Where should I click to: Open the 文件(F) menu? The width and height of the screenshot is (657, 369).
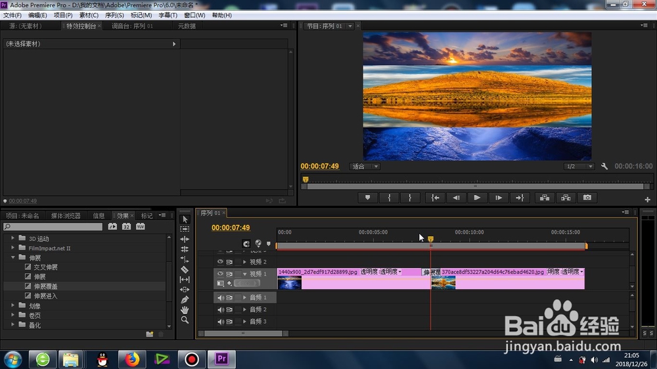pos(12,15)
